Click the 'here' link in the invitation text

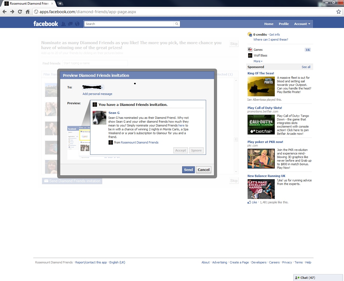point(181,125)
